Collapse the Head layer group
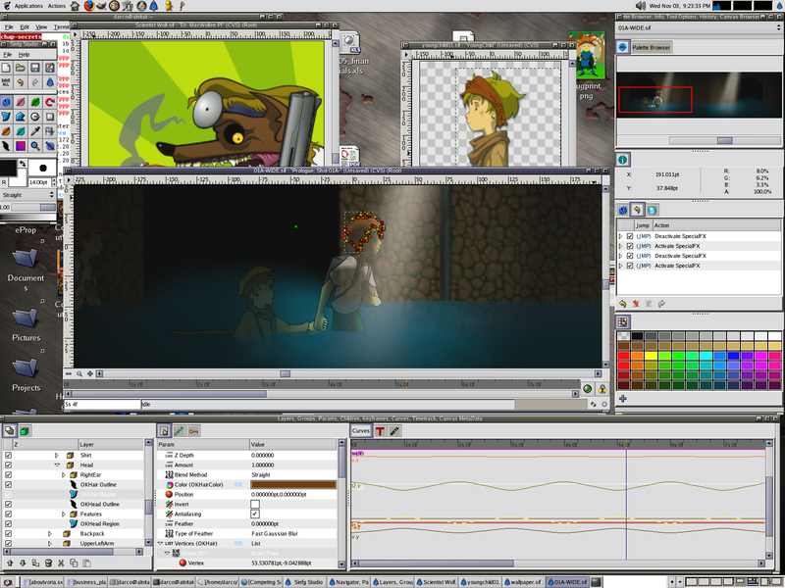 pyautogui.click(x=57, y=465)
